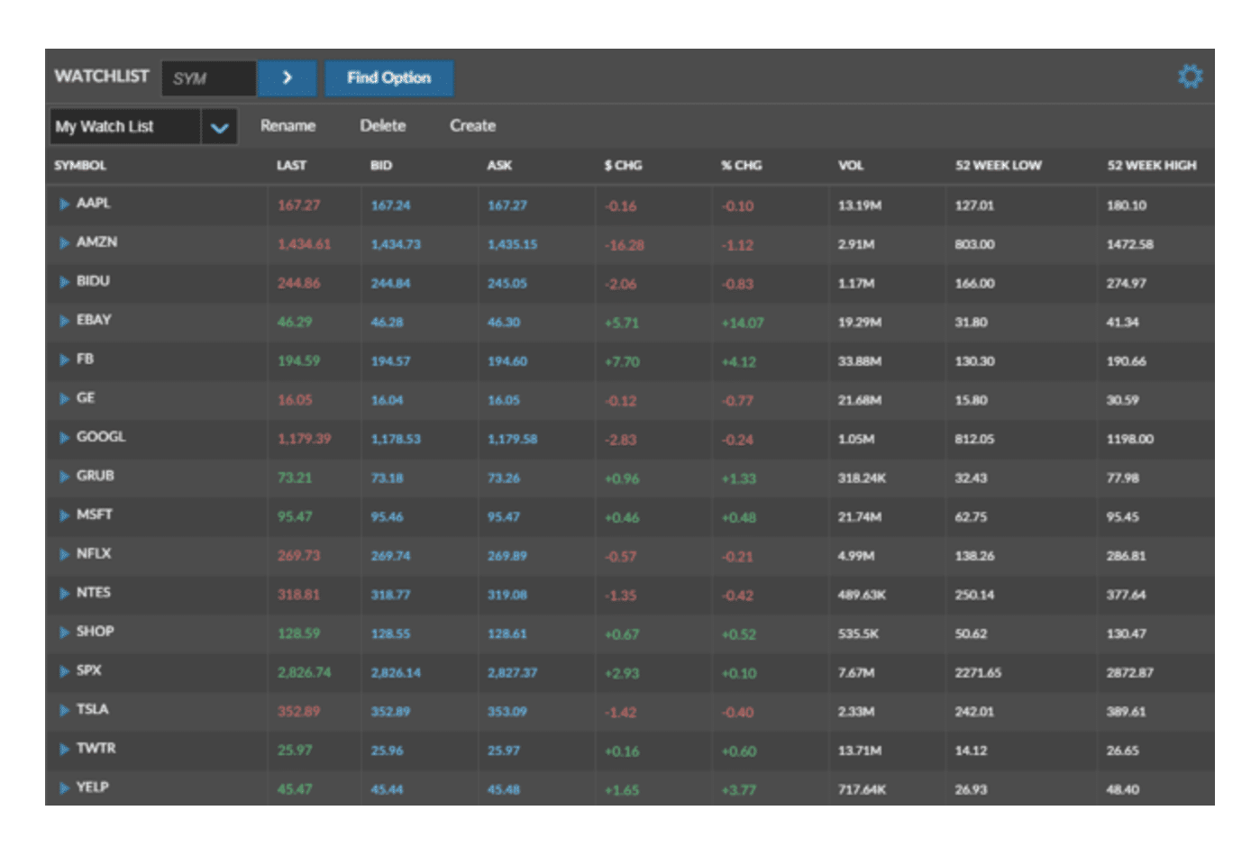Expand the AAPL row
The height and width of the screenshot is (856, 1260).
tap(64, 205)
